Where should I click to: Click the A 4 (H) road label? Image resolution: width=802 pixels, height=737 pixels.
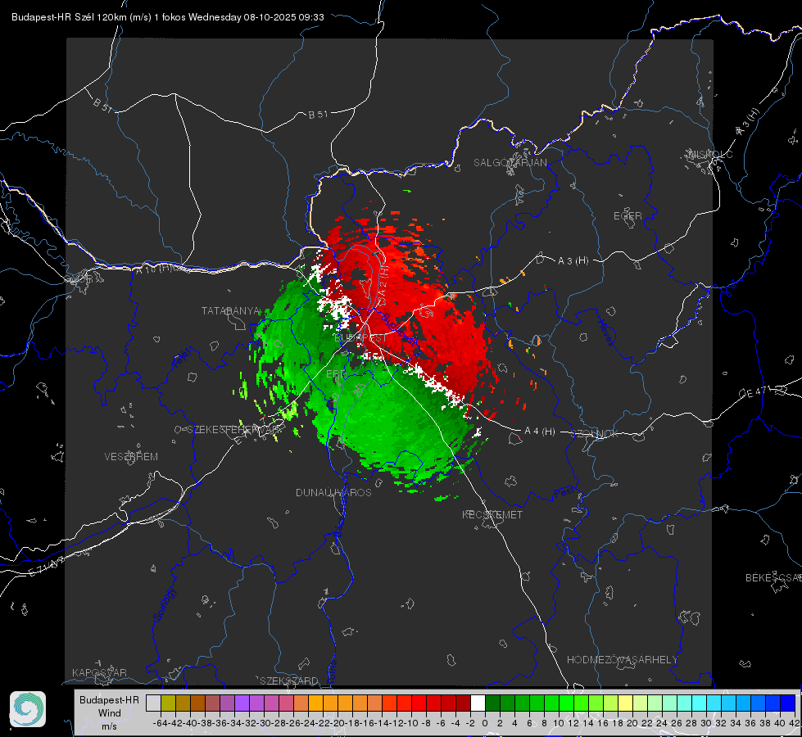click(540, 432)
